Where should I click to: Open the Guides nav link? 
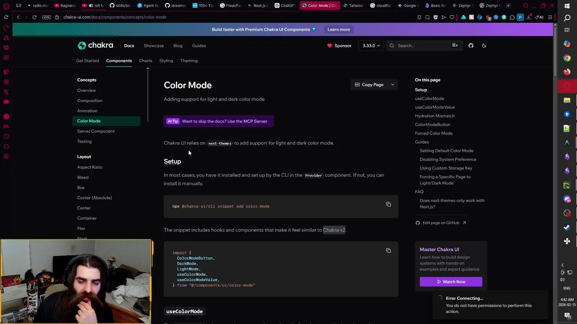(x=199, y=45)
